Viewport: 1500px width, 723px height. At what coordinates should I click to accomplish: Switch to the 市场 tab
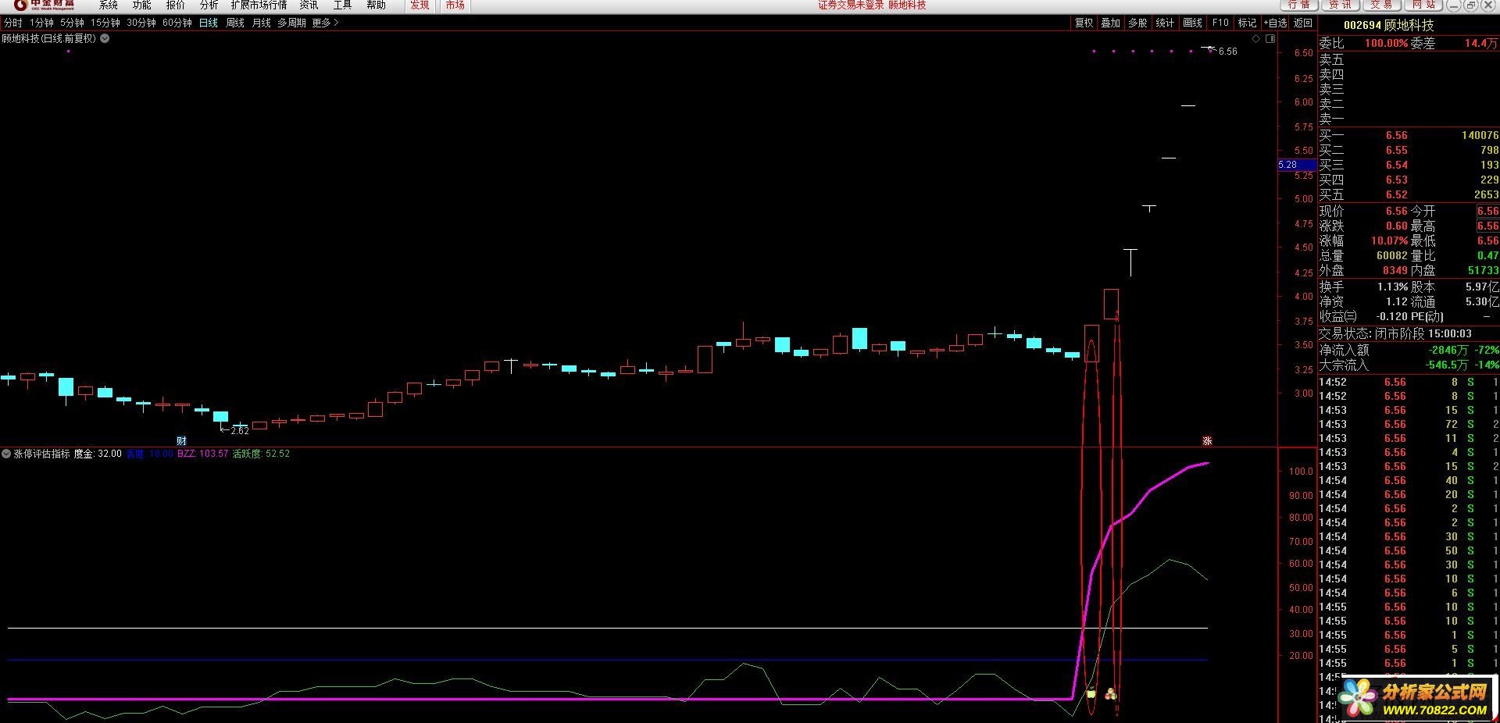455,5
